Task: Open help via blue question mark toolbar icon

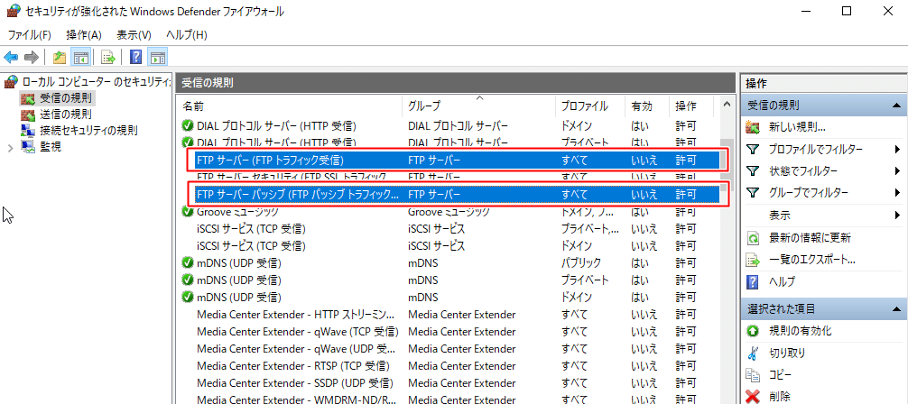Action: point(136,57)
